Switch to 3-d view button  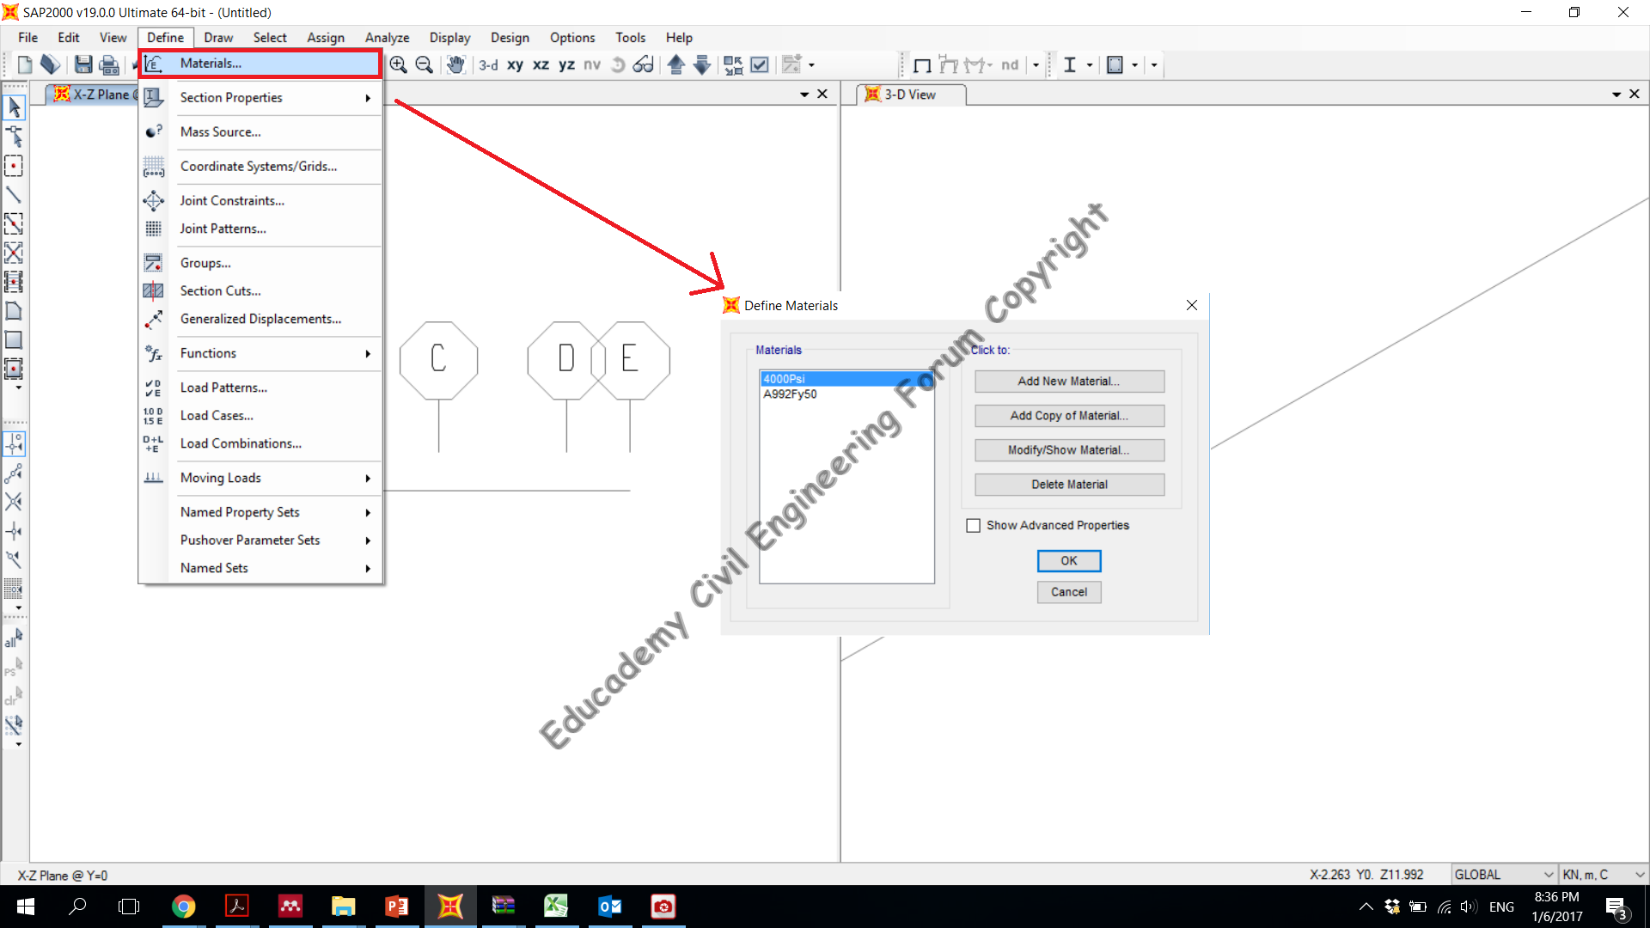tap(488, 64)
